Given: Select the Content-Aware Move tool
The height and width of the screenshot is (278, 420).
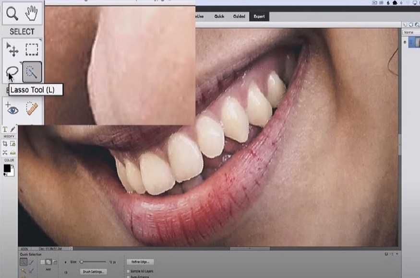Looking at the screenshot, I should [x=5, y=152].
